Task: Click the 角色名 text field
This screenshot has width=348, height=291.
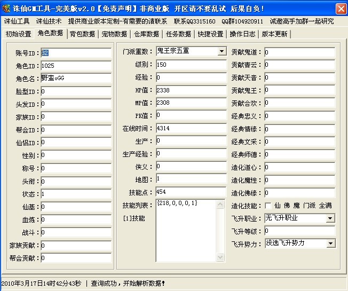Action: tap(75, 78)
